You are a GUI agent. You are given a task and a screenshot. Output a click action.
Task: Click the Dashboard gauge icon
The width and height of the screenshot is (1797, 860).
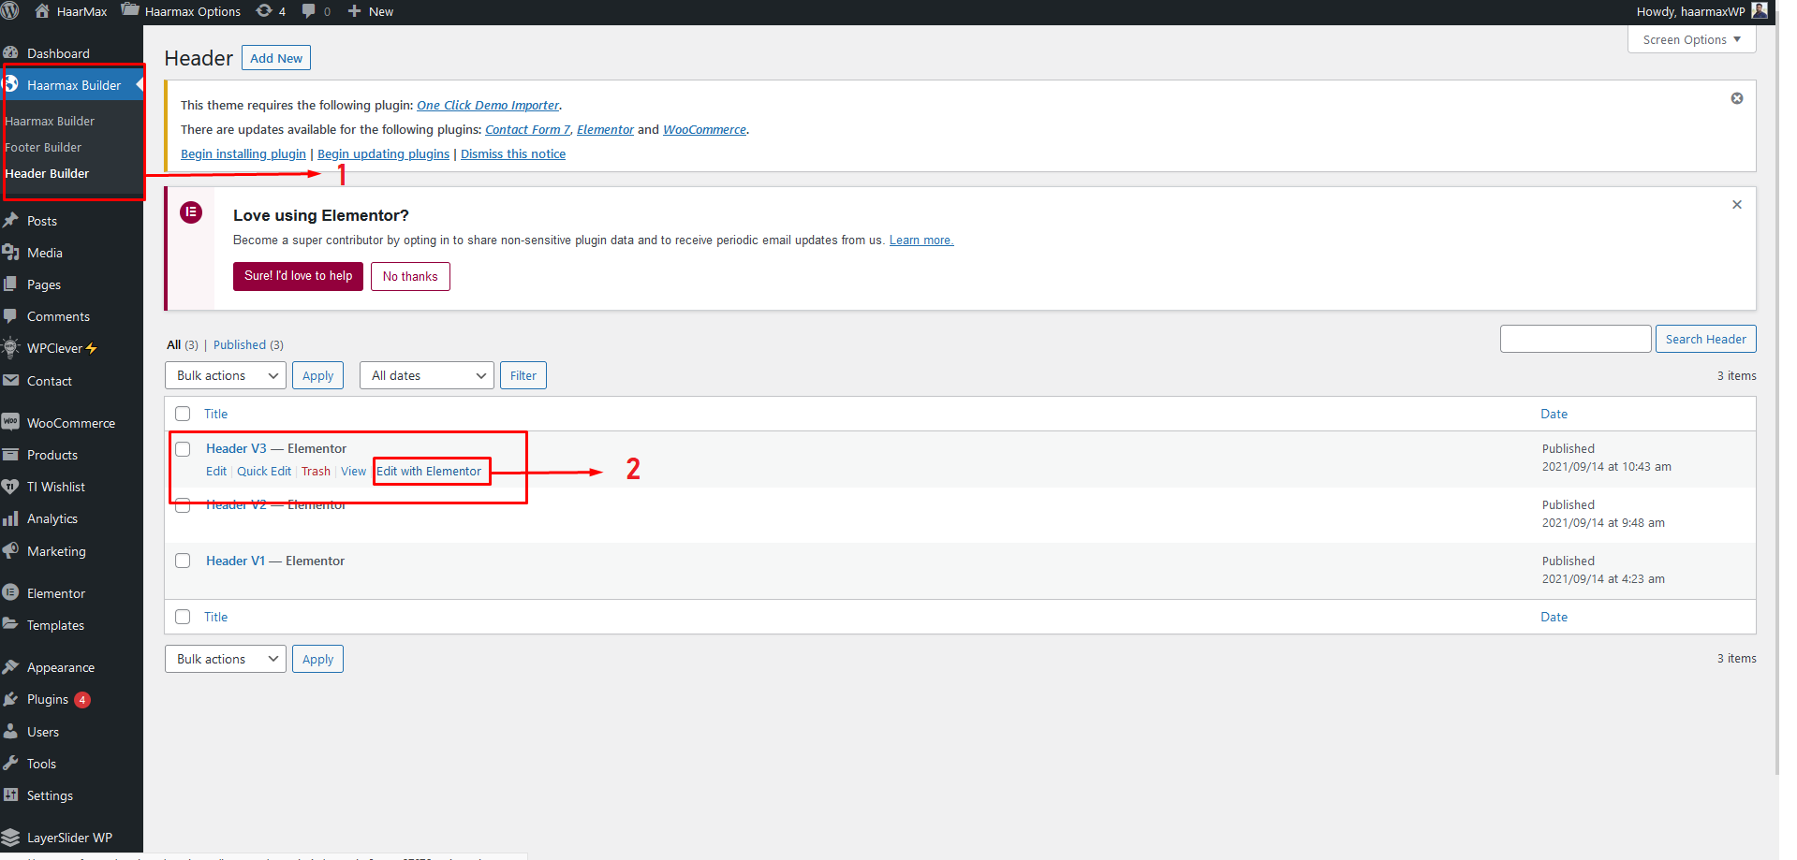[x=11, y=53]
